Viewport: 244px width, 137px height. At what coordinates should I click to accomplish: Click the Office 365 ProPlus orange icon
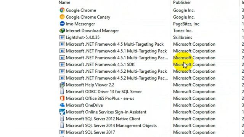[62, 98]
